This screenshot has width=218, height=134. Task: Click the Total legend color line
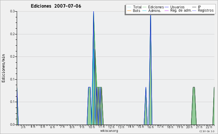pos(129,7)
